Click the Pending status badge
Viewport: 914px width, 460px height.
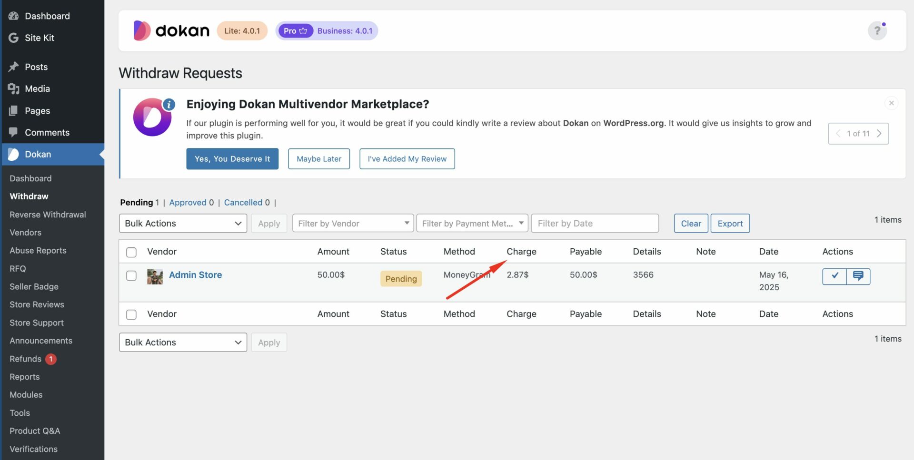(x=401, y=279)
